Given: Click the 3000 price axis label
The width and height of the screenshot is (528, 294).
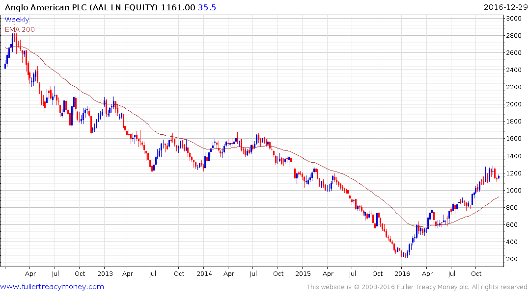Looking at the screenshot, I should point(514,19).
